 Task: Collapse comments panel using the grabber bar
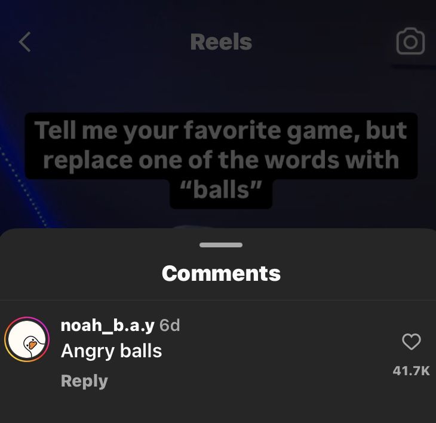point(221,245)
